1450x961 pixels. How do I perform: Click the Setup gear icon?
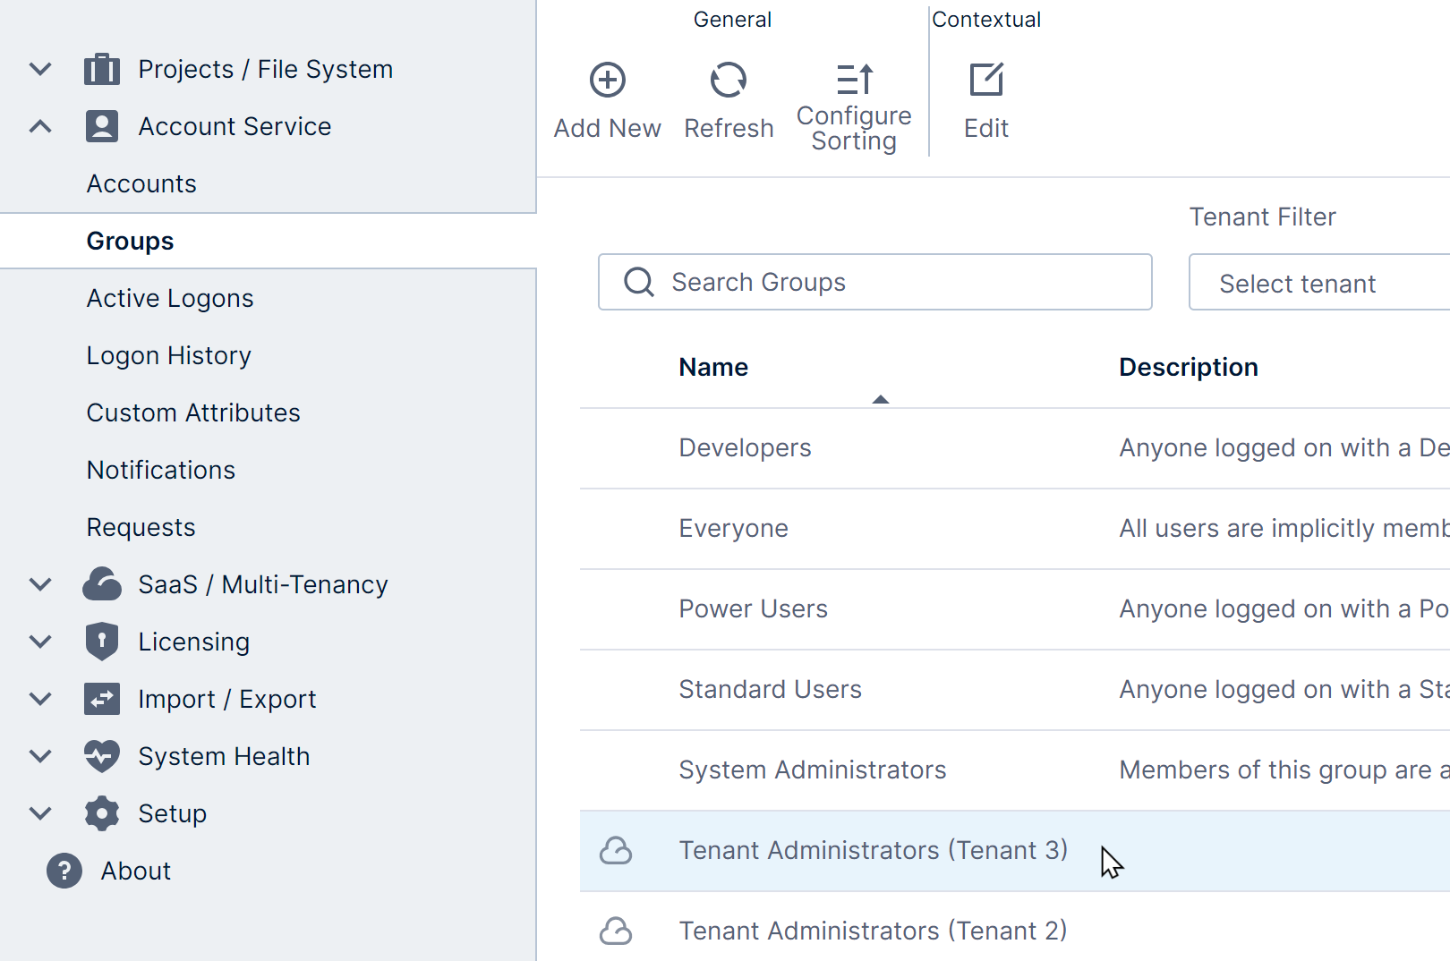[102, 813]
